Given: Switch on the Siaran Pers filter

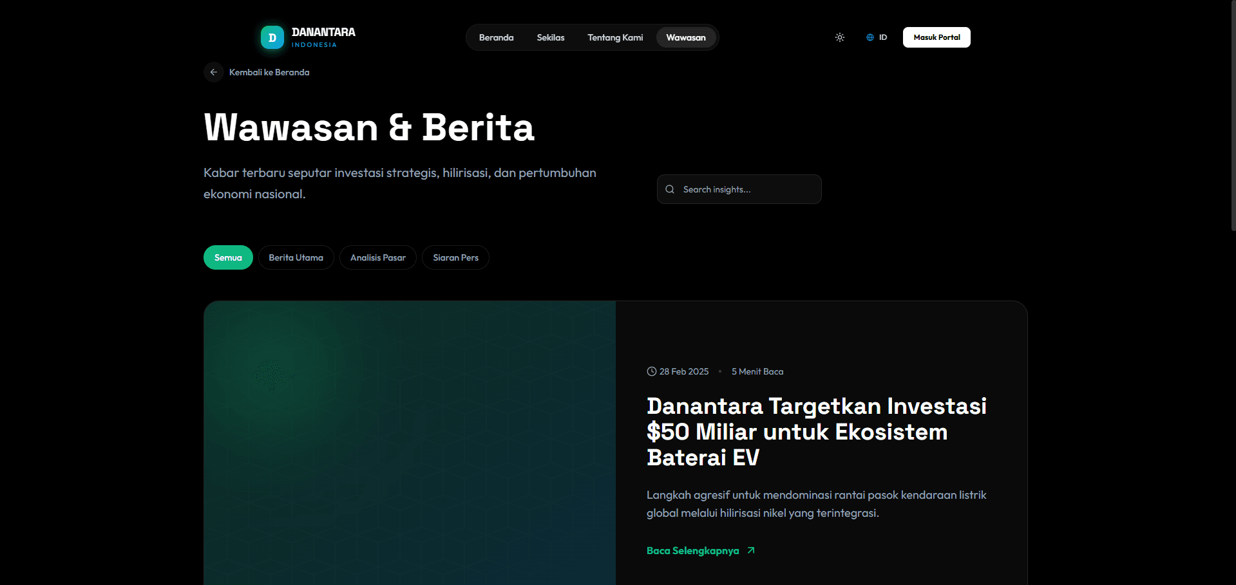Looking at the screenshot, I should coord(455,257).
